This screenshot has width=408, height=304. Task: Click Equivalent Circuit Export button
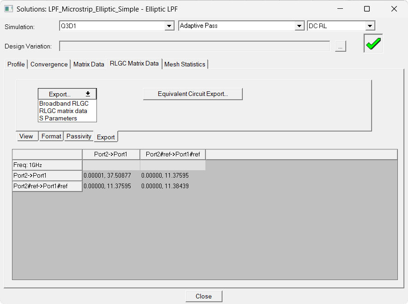(193, 94)
